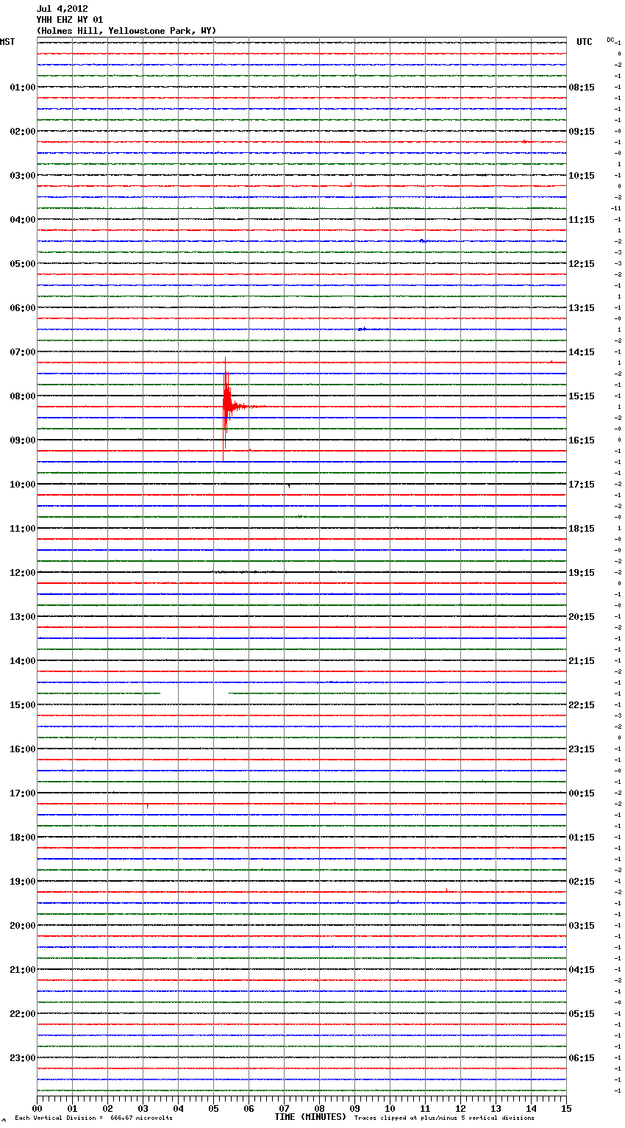Click the '12' minute tick on the time axis
The width and height of the screenshot is (625, 1128).
(460, 1108)
